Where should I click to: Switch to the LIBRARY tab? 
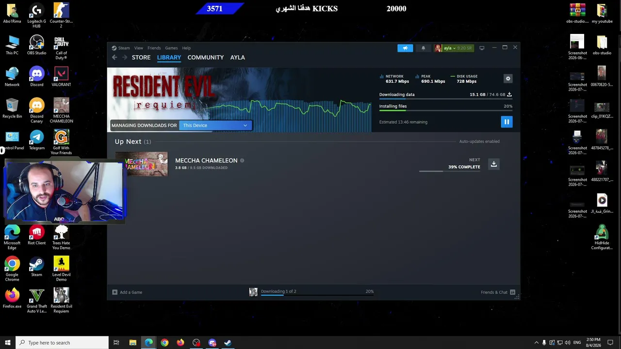(x=169, y=57)
